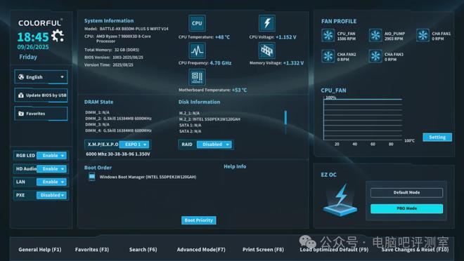Viewport: 464px width, 261px height.
Task: Click the Boot Priority button
Action: pos(198,220)
